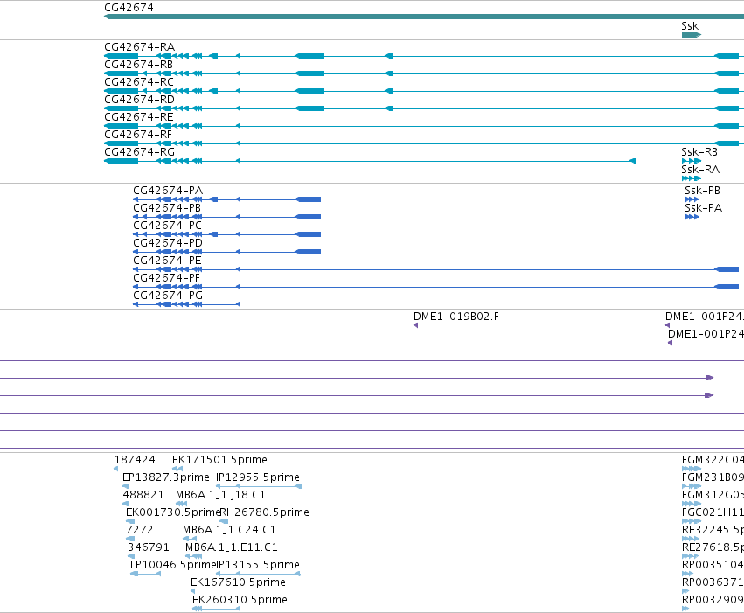744x613 pixels.
Task: Select the DME1-019B02.F feature label
Action: [x=456, y=317]
